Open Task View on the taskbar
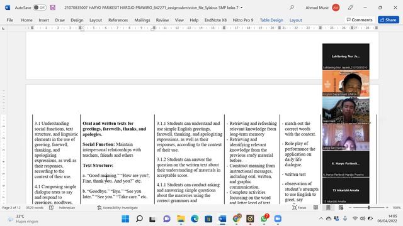The image size is (403, 226). click(x=152, y=219)
